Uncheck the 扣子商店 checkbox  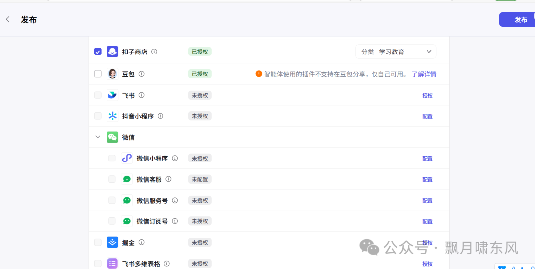[98, 52]
